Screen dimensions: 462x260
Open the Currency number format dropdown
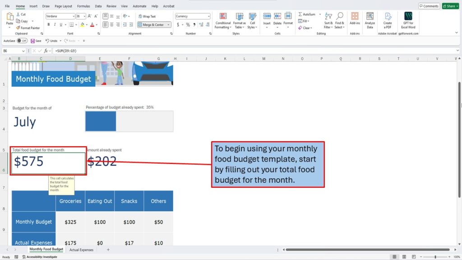208,16
